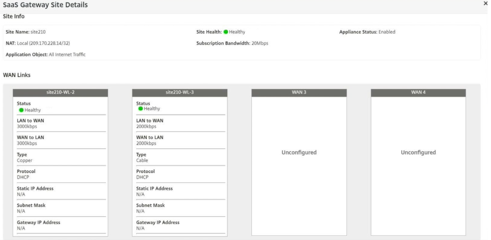Click the NAT value Local (209.170.228.14/32)
The image size is (491, 240).
pyautogui.click(x=43, y=43)
